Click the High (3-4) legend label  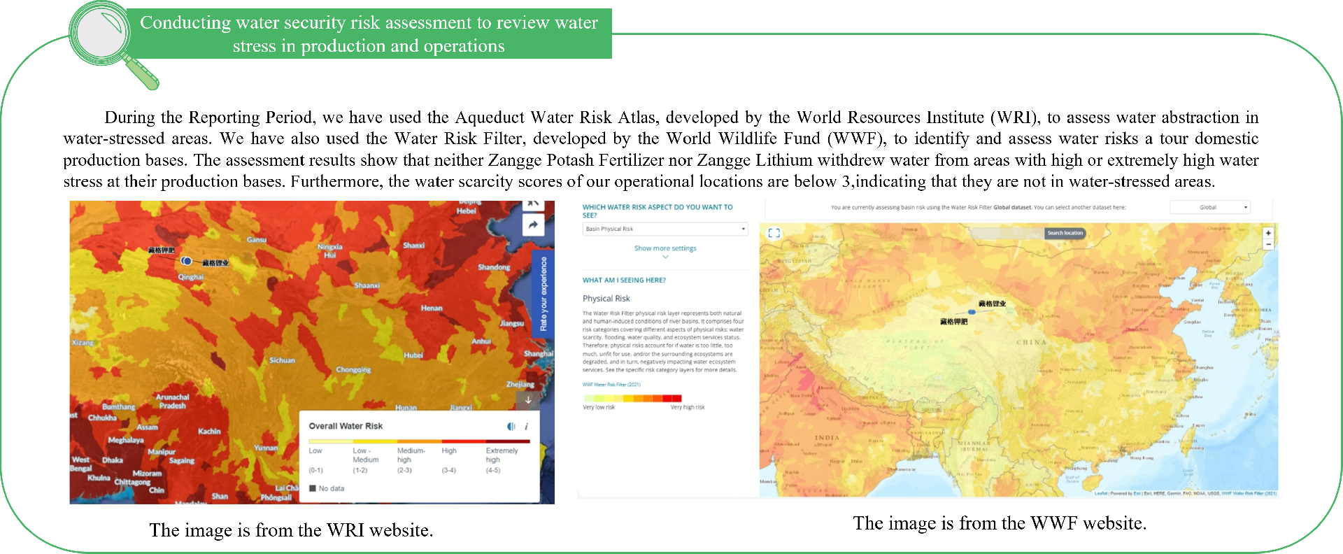(449, 460)
